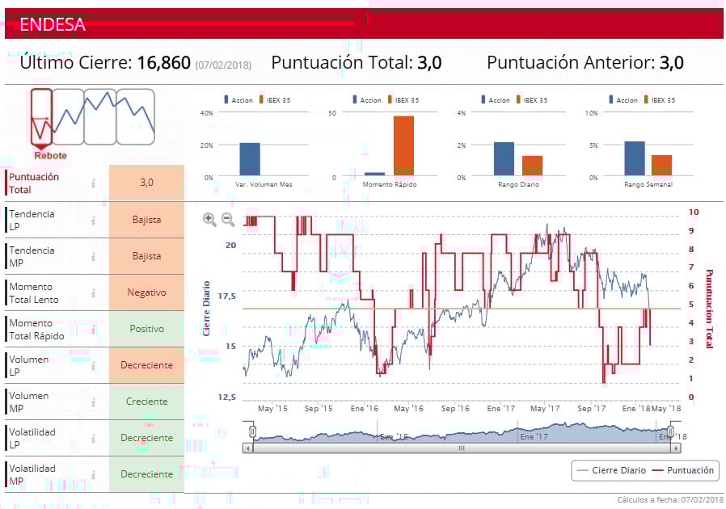Viewport: 726px width, 509px height.
Task: Click the navigator scrollbar right arrow
Action: [676, 448]
